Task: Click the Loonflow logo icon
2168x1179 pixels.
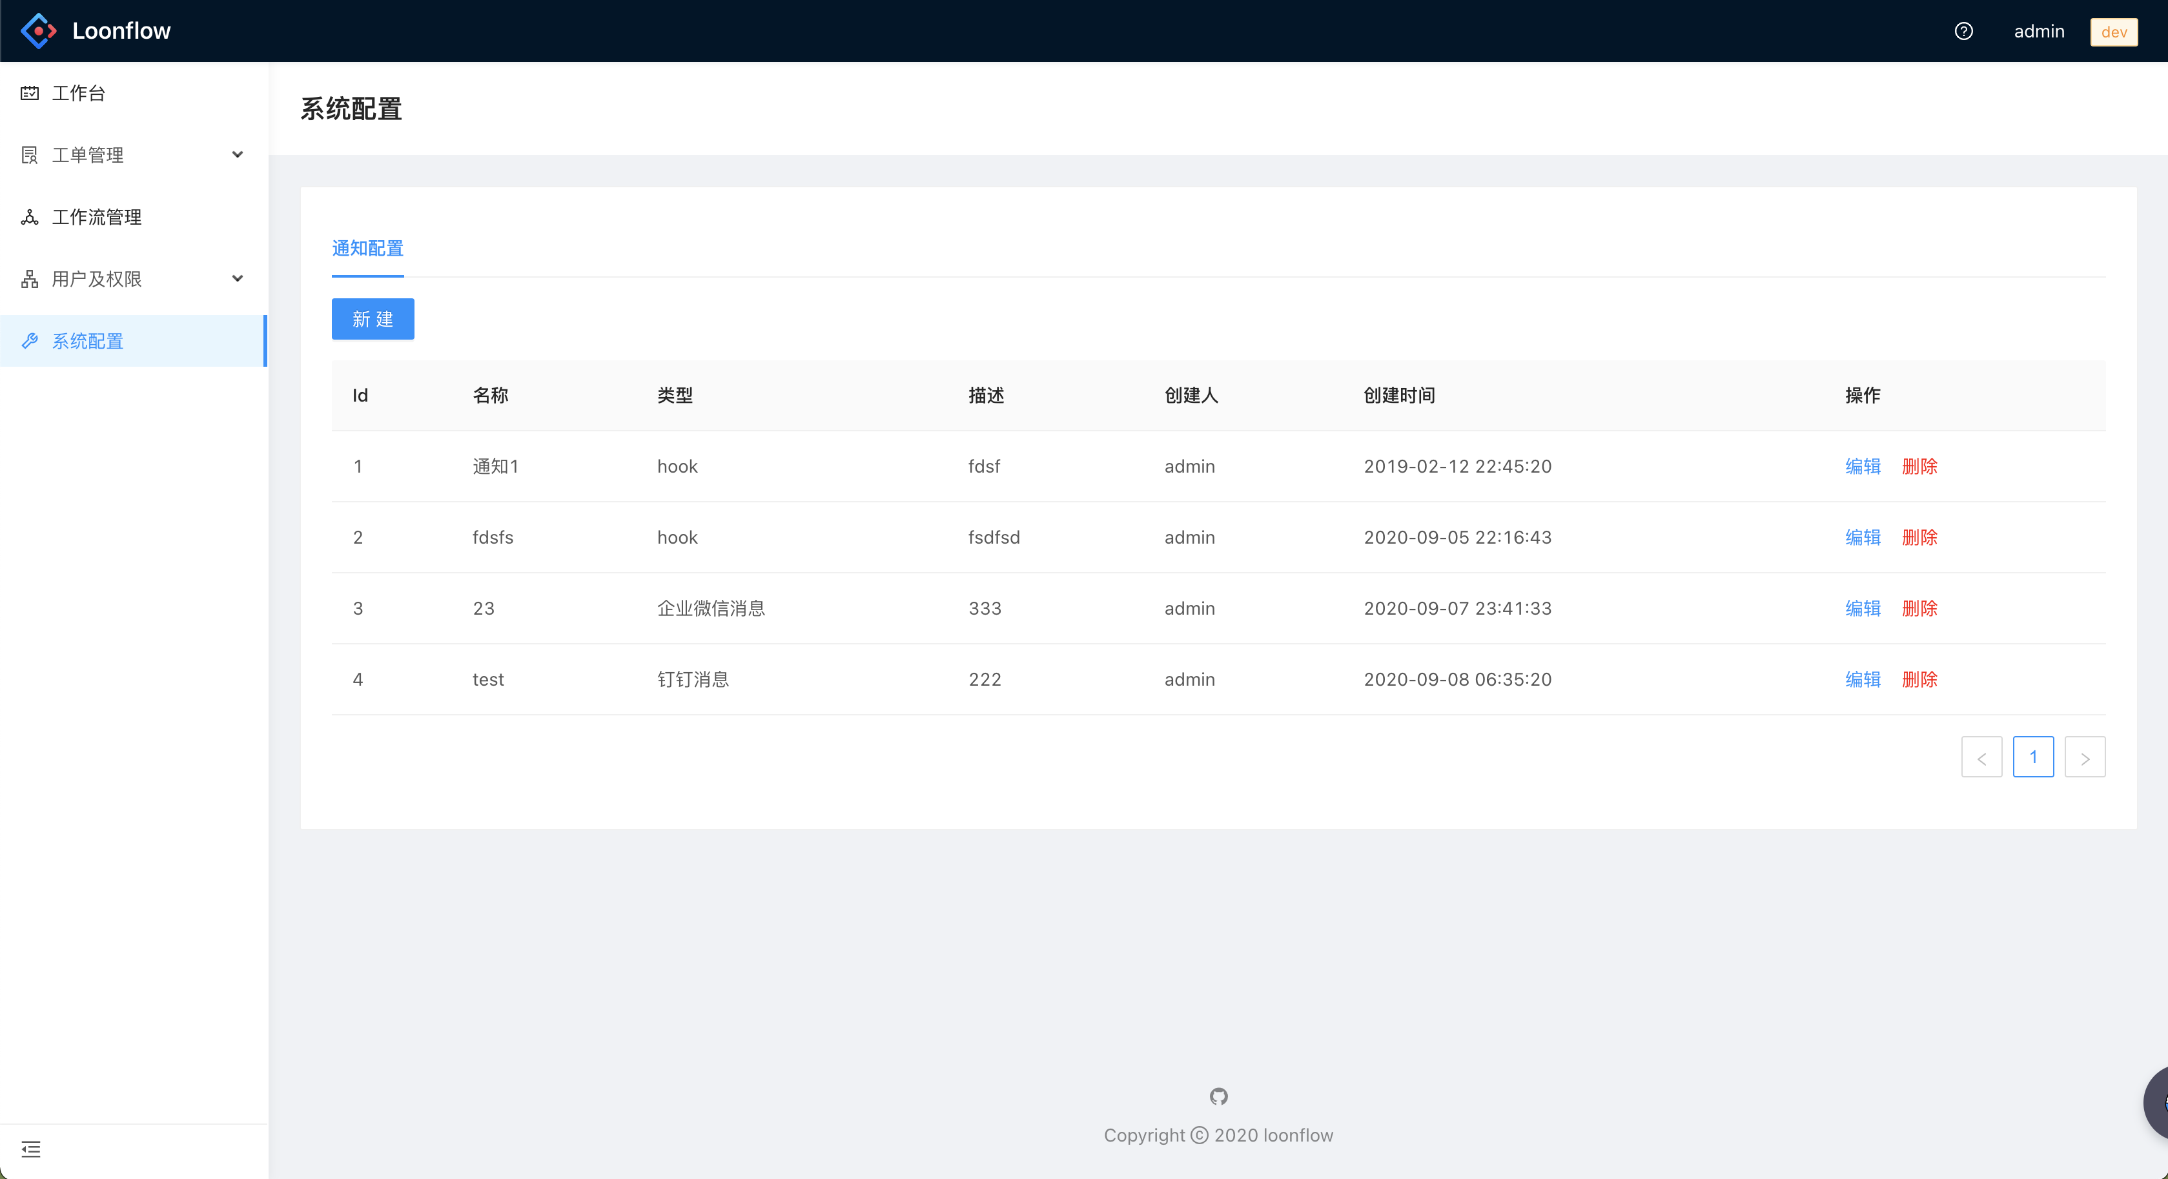Action: 39,31
